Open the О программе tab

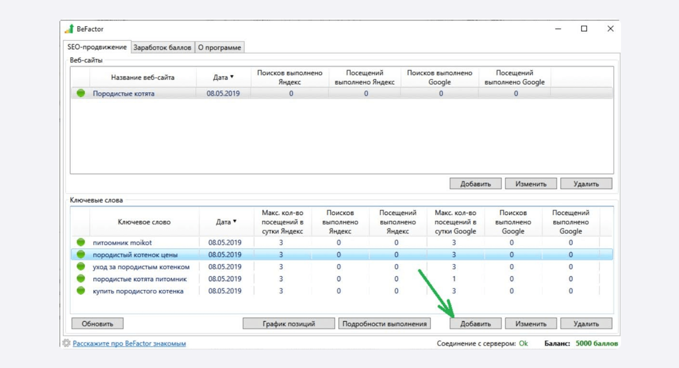pos(219,47)
